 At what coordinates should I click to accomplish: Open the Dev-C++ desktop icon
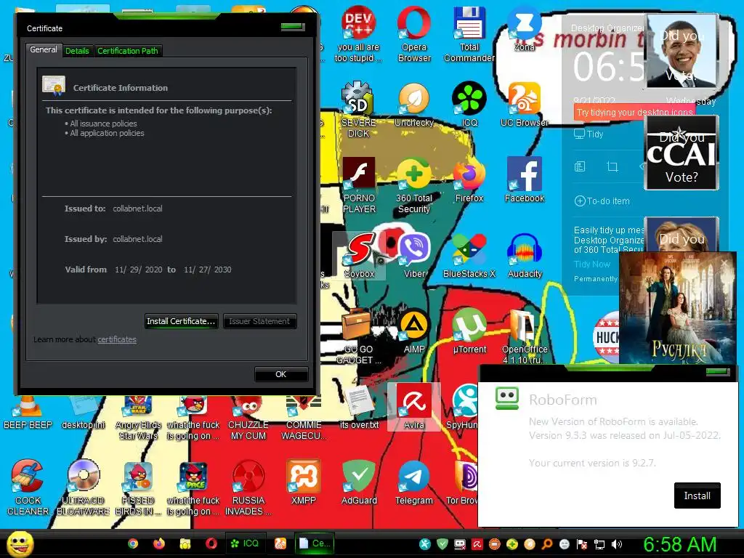[x=358, y=34]
